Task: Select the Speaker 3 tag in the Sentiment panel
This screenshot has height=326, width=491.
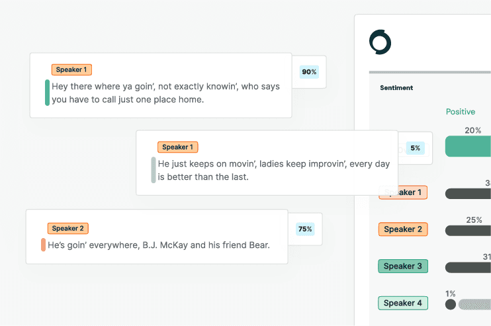Action: [403, 266]
